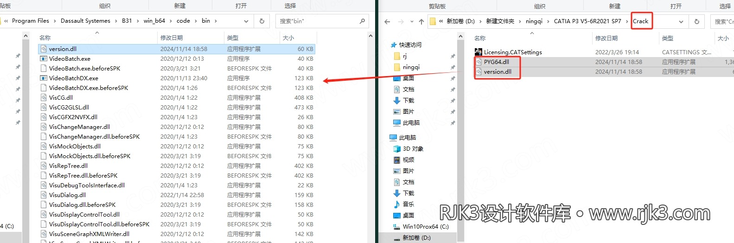Screen dimensions: 734x243
Task: Click the VideoBatch.exe application icon
Action: 44,58
